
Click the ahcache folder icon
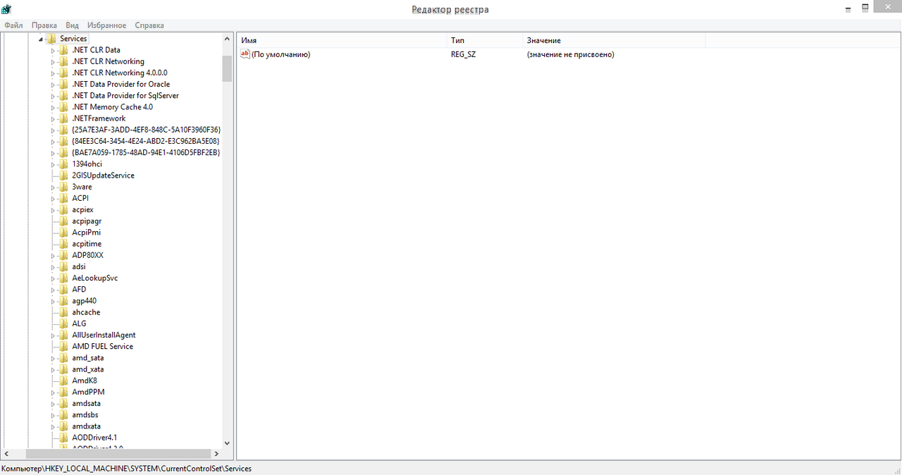click(x=64, y=312)
